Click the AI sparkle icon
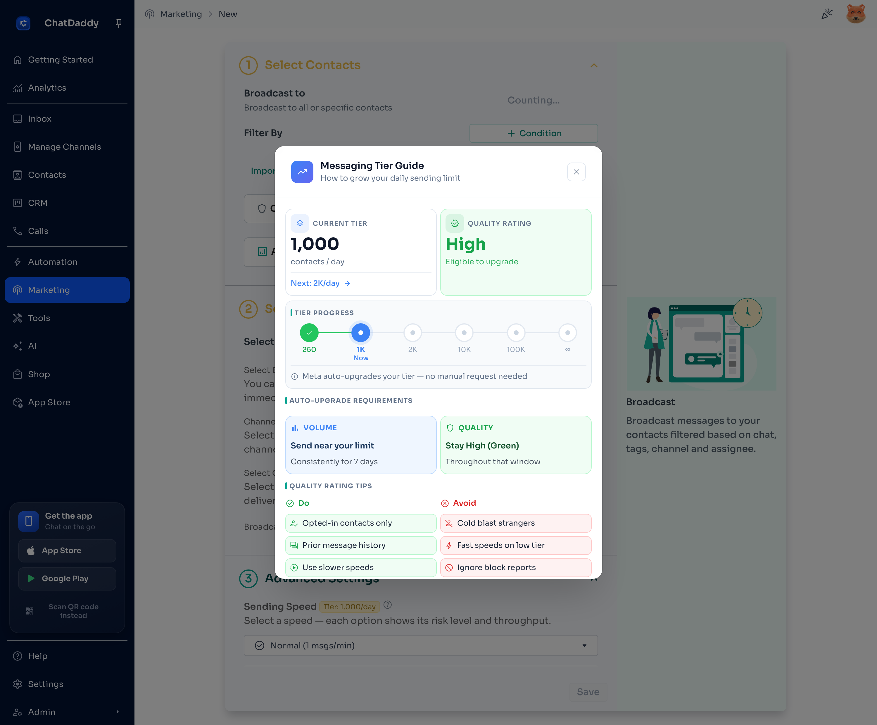The height and width of the screenshot is (725, 877). click(x=18, y=346)
